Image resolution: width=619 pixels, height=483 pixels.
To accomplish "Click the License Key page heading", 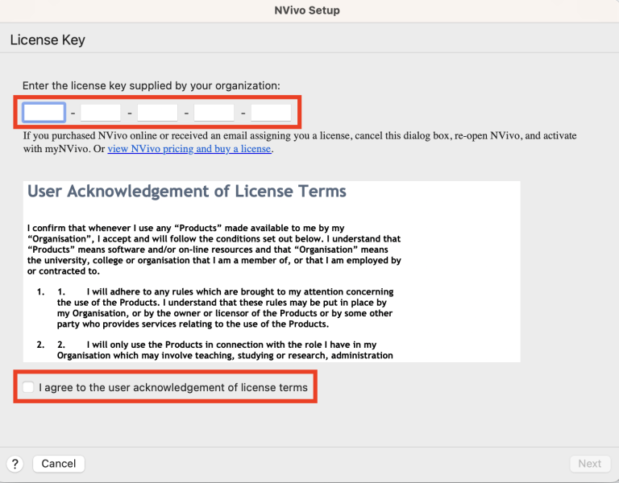I will point(48,40).
